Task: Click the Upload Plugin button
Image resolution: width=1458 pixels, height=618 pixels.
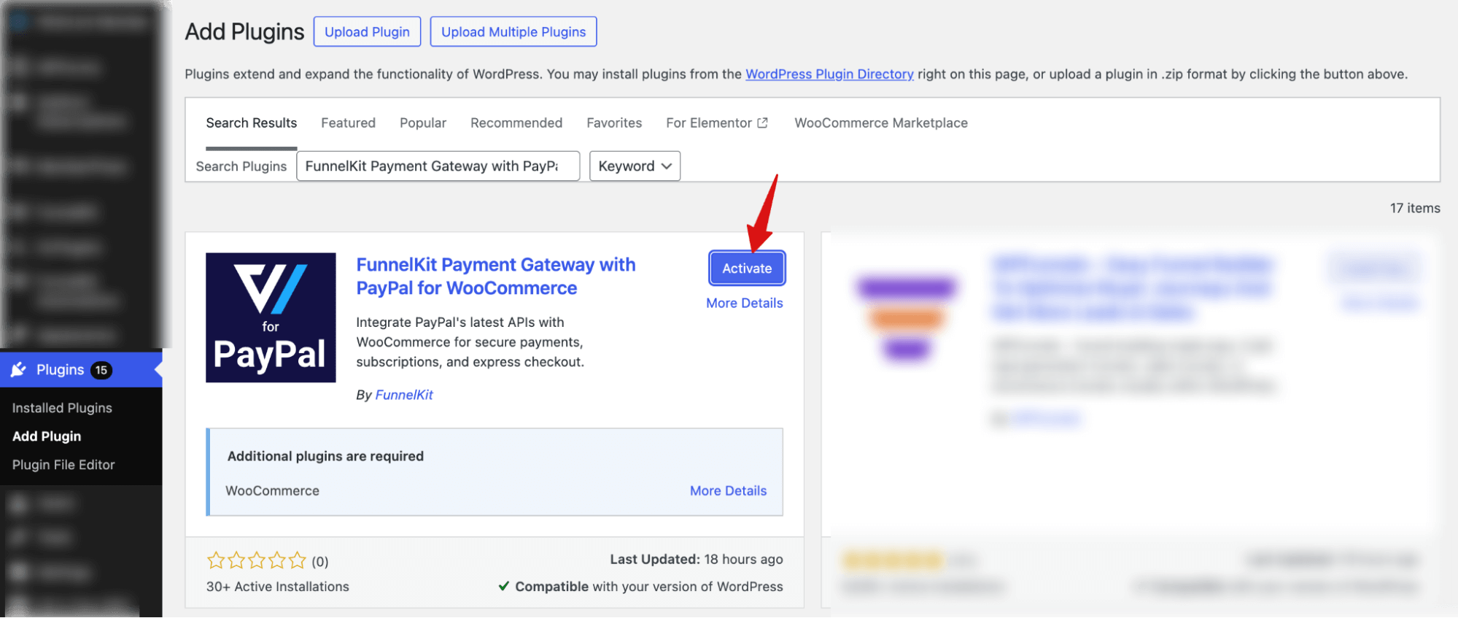Action: pyautogui.click(x=367, y=31)
